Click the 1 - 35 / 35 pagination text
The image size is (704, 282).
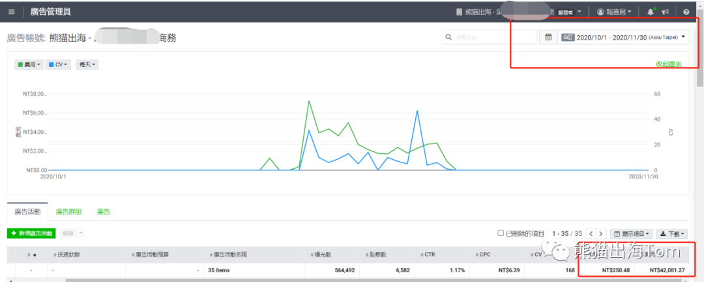tap(567, 234)
